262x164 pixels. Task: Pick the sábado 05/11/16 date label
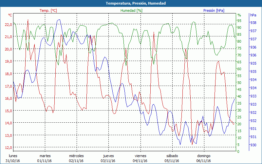pyautogui.click(x=172, y=158)
